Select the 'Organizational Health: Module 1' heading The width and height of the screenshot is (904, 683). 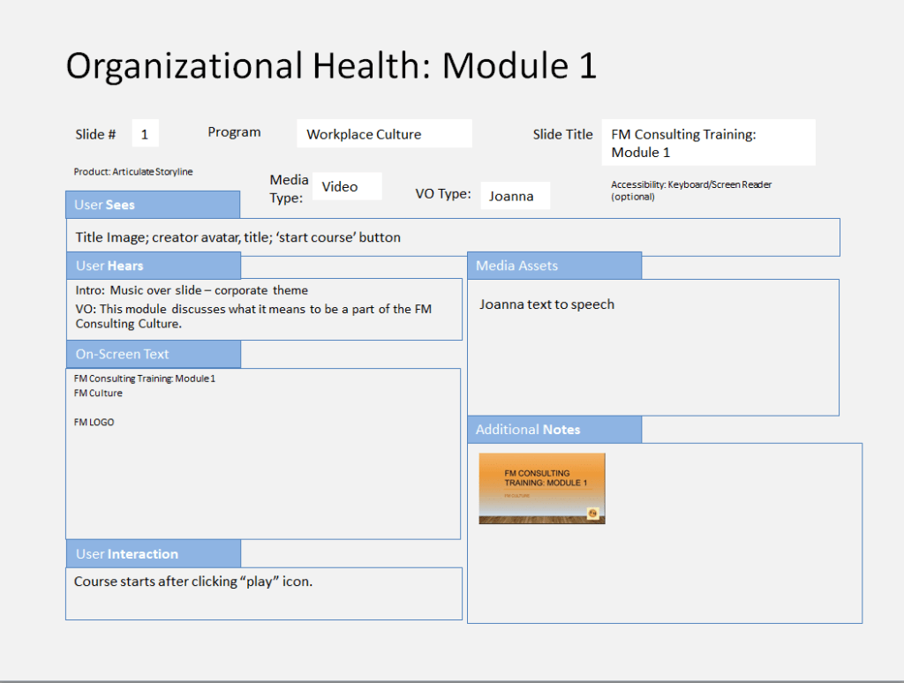click(331, 65)
